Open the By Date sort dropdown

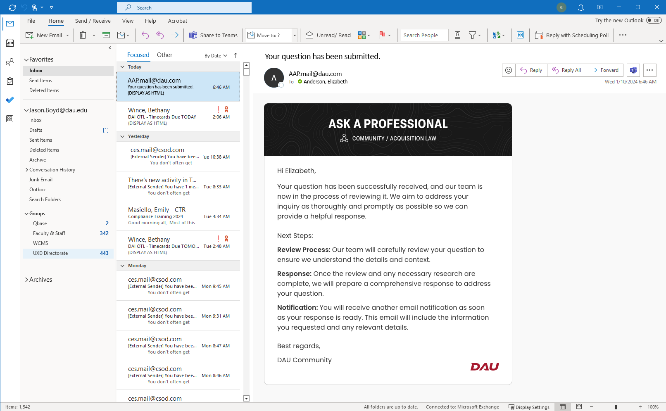click(x=216, y=56)
